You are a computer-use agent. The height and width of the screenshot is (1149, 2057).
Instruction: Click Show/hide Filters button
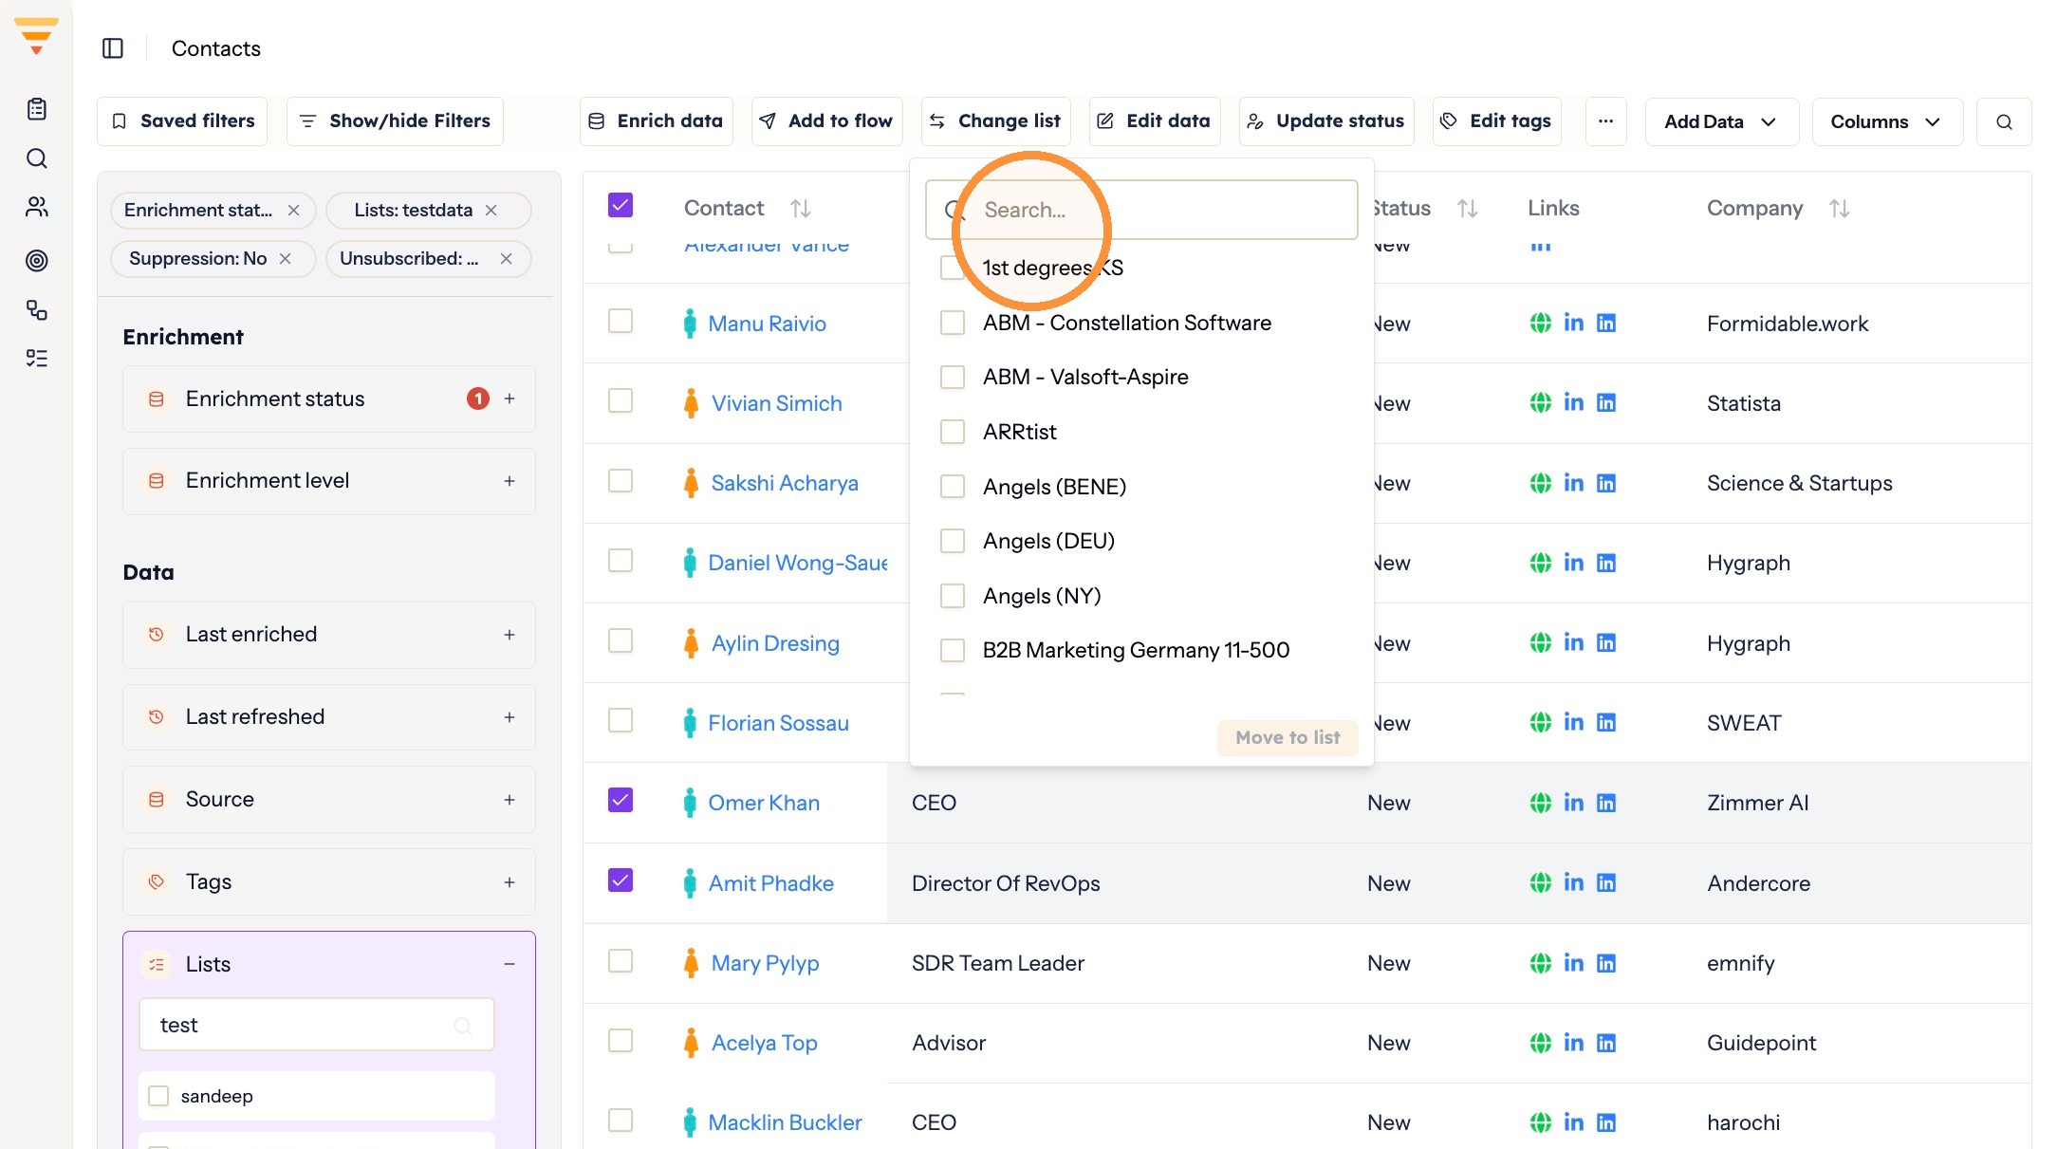[395, 121]
